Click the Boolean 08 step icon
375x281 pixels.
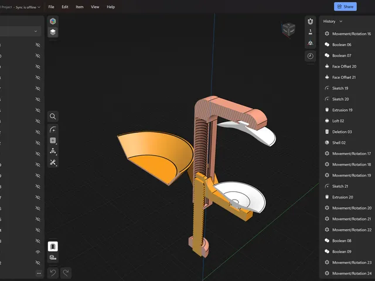pyautogui.click(x=327, y=241)
